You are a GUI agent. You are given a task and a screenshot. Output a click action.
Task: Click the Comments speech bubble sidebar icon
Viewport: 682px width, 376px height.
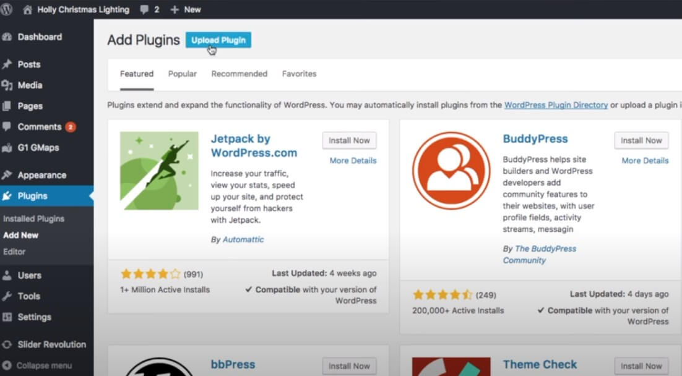click(x=7, y=127)
